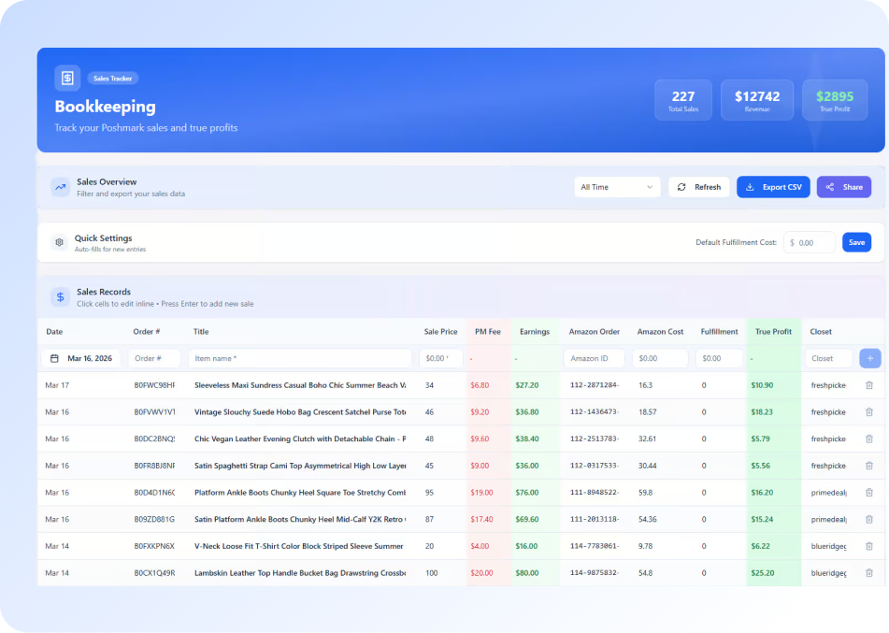Open the All Time filter dropdown

[617, 187]
